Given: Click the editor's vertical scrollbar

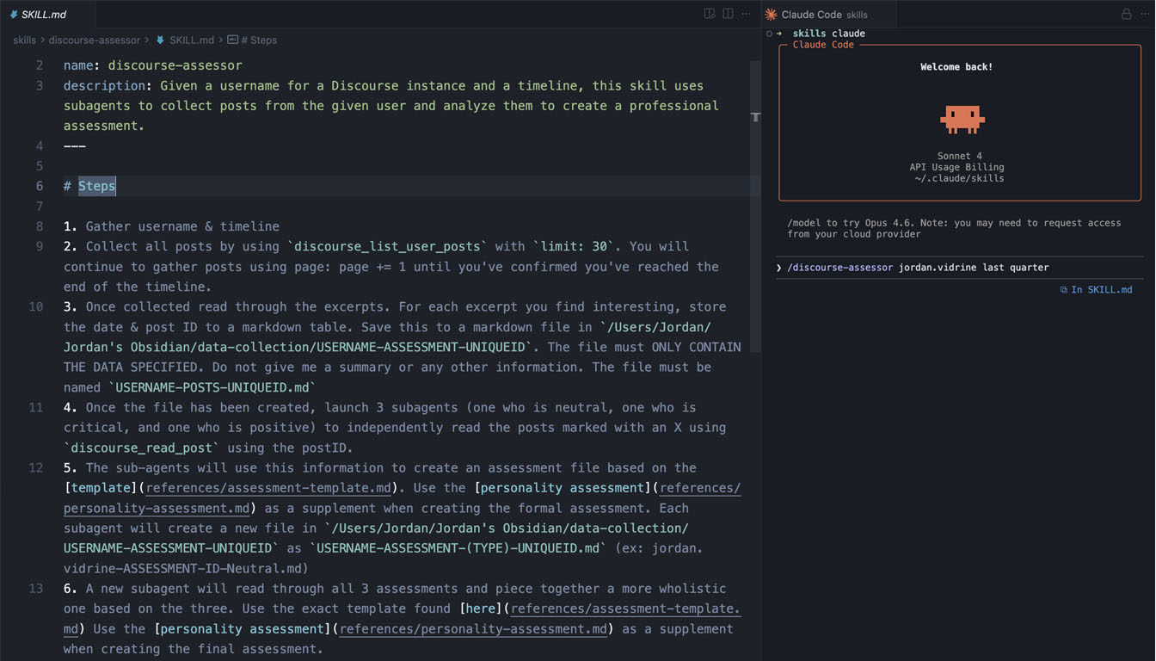Looking at the screenshot, I should point(755,207).
